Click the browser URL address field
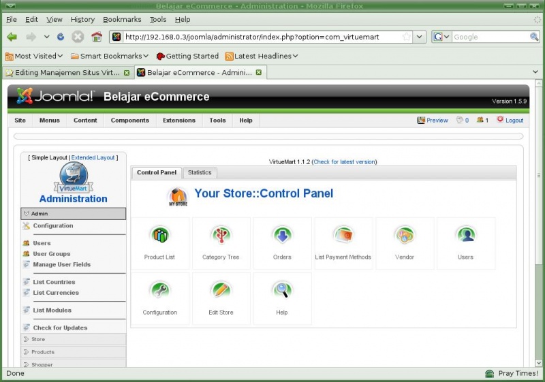Screen dimensions: 545x382 tap(262, 37)
